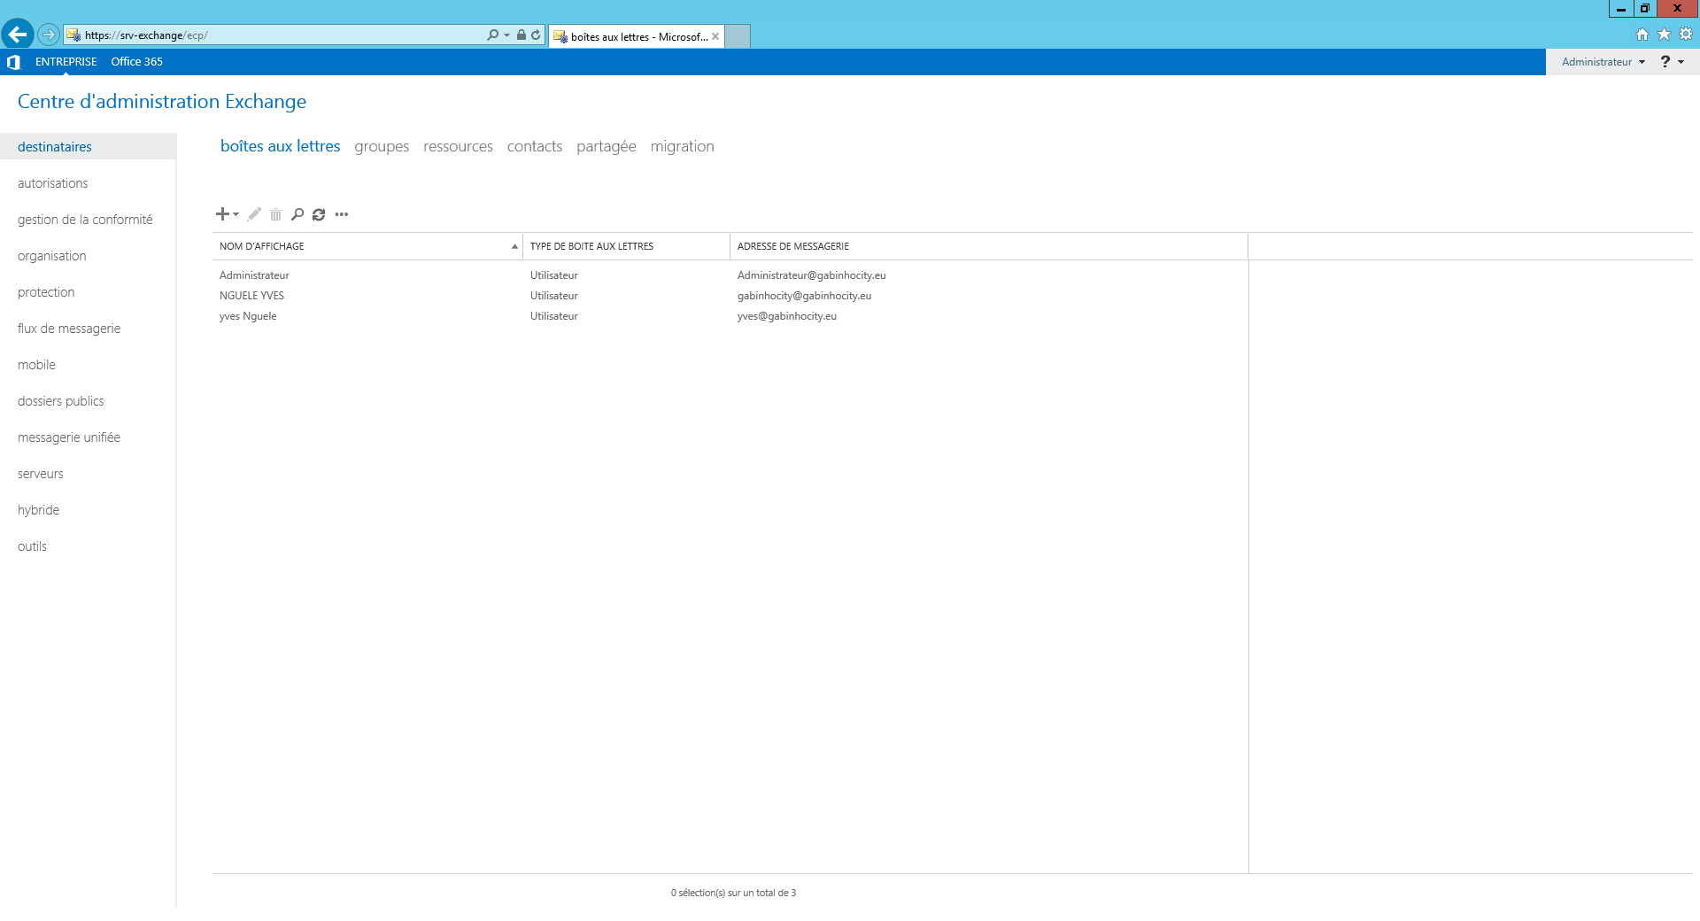Select the Administrateur mailbox row
Viewport: 1700px width, 921px height.
pos(730,275)
